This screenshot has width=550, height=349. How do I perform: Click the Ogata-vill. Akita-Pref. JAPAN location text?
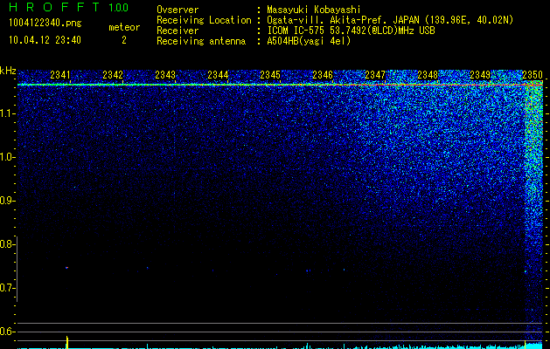[x=390, y=20]
